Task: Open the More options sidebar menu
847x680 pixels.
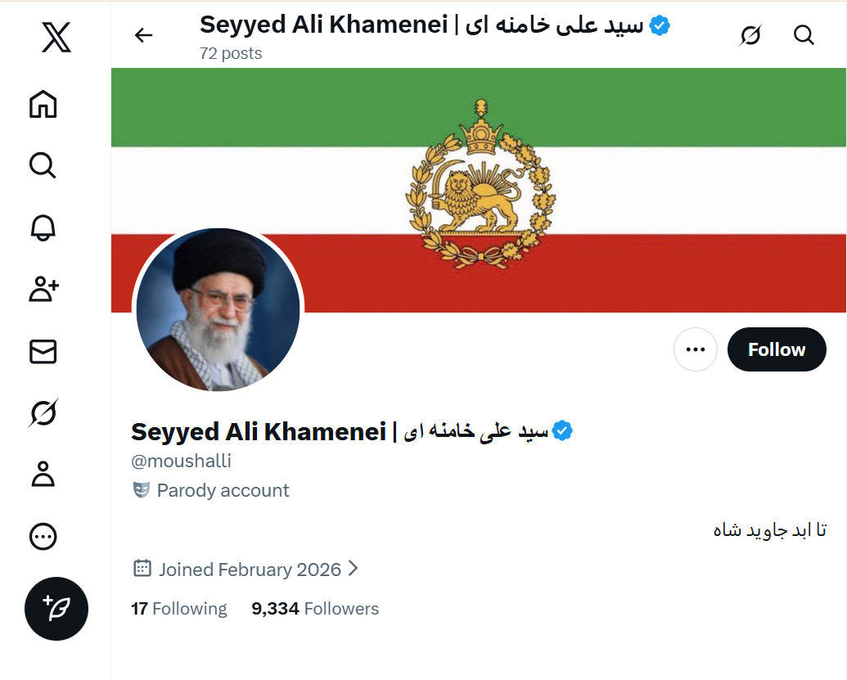Action: (x=42, y=537)
